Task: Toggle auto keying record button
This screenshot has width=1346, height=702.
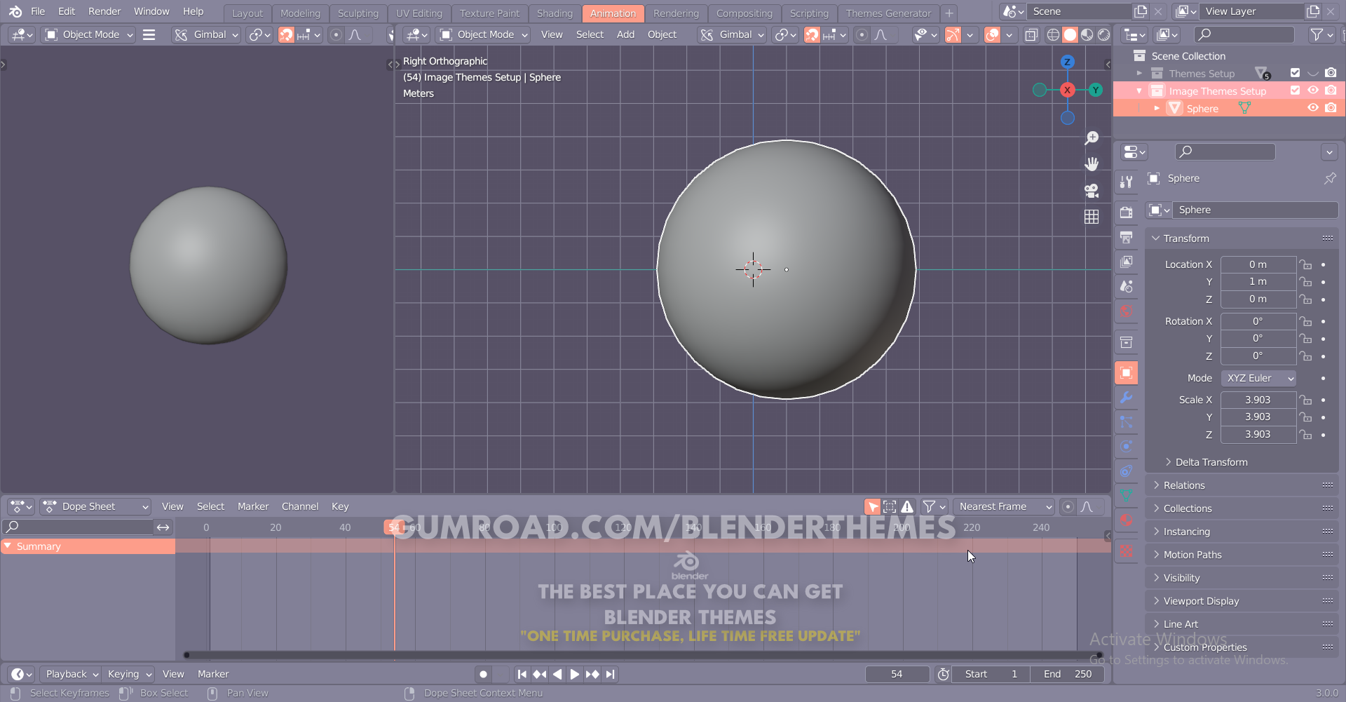Action: point(483,674)
